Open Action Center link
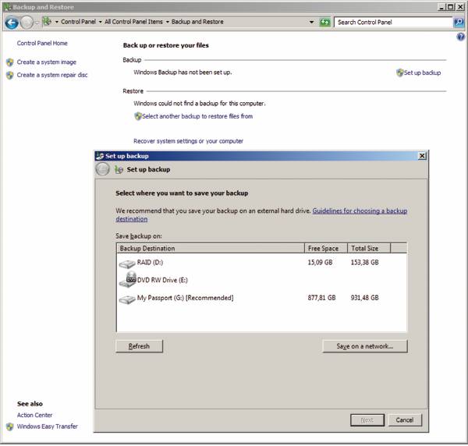This screenshot has width=468, height=446. point(34,416)
